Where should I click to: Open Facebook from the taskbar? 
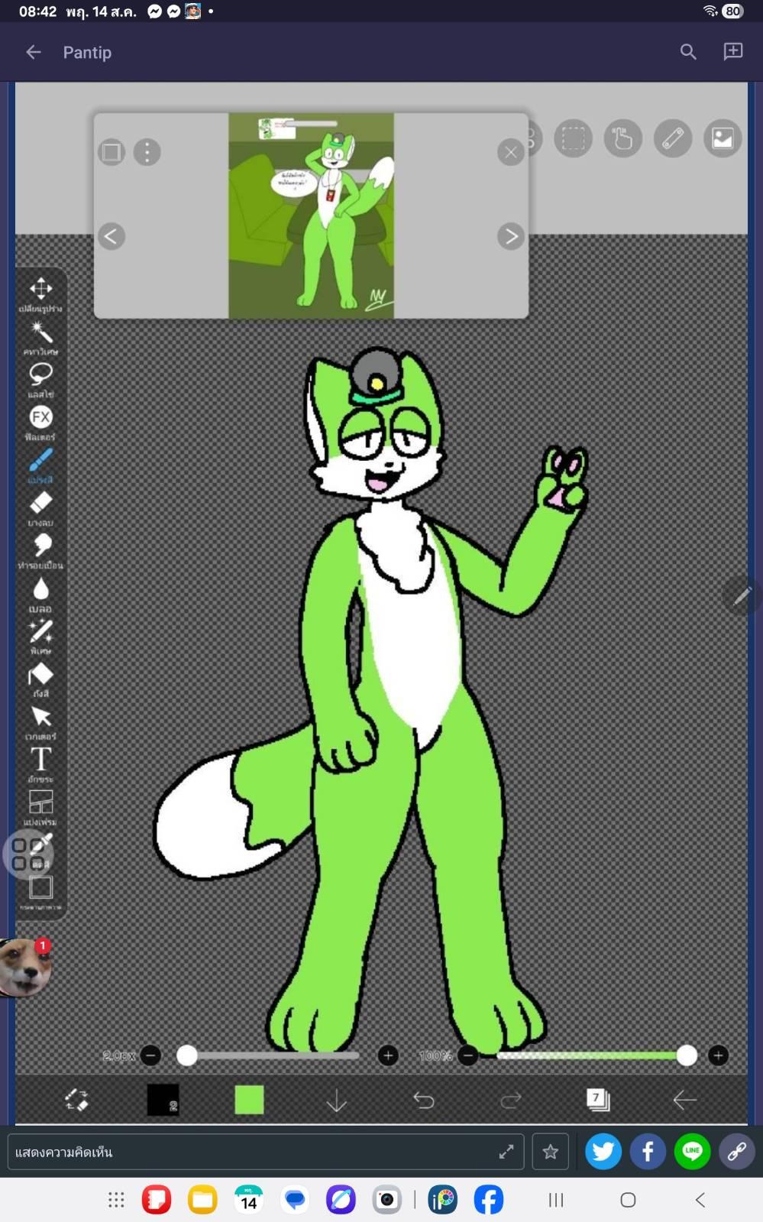pos(489,1200)
